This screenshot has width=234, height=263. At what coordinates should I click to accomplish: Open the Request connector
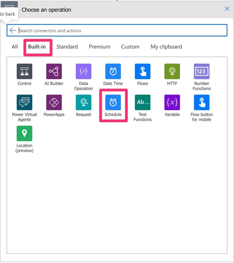coord(83,102)
